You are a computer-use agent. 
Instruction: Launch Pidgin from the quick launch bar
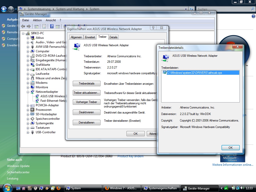tap(24, 188)
